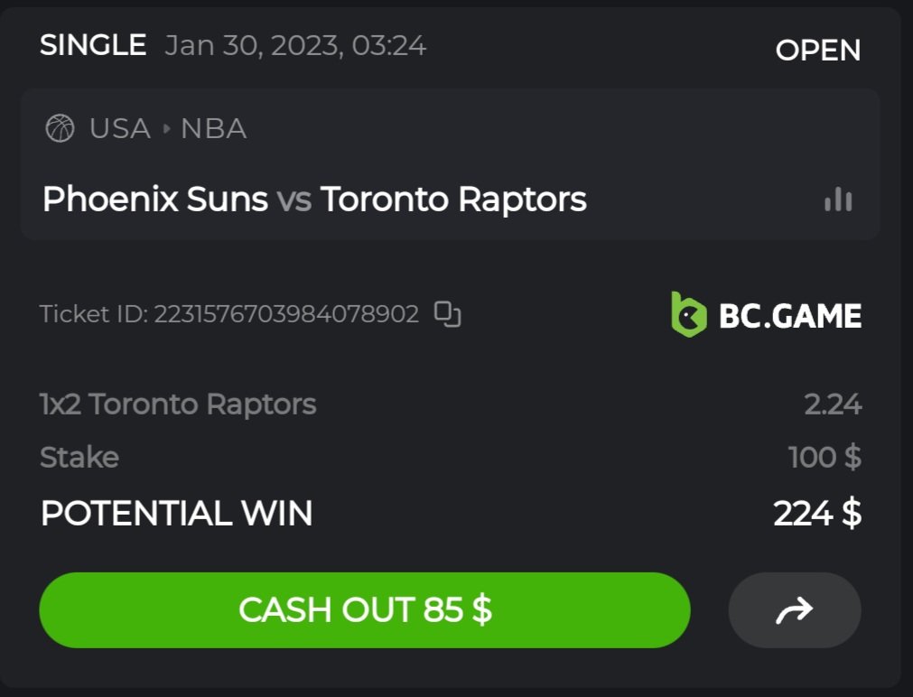Click the 100 $ stake amount
Image resolution: width=913 pixels, height=697 pixels.
pyautogui.click(x=824, y=458)
